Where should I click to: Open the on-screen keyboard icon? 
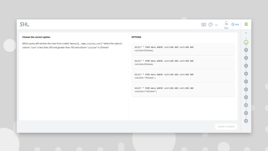point(203,25)
